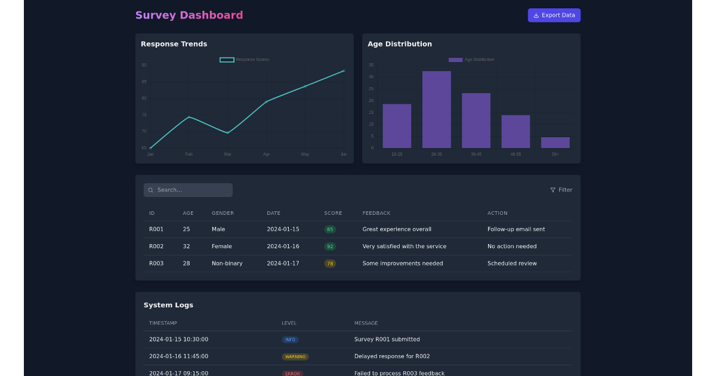This screenshot has height=376, width=716.
Task: Click the download icon in Export Data button
Action: coord(537,15)
